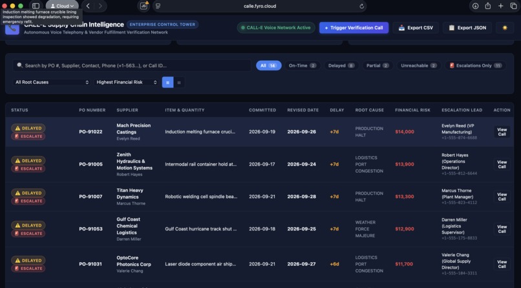Click CALL-E Voice Network Active status
This screenshot has width=521, height=288.
click(x=276, y=28)
